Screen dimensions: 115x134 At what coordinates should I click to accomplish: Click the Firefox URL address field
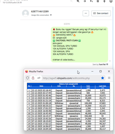coord(66,78)
